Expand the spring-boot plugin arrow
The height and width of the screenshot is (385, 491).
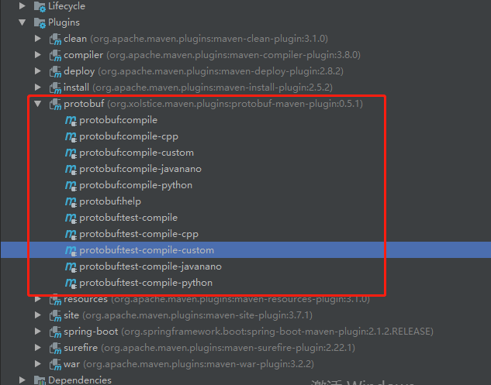click(x=37, y=332)
